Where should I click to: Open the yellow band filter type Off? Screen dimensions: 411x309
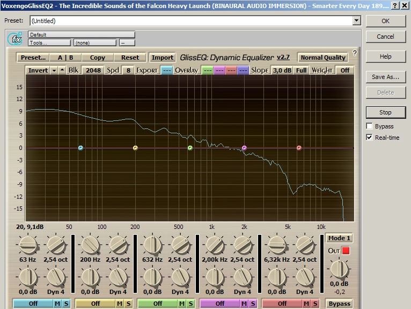click(x=96, y=304)
